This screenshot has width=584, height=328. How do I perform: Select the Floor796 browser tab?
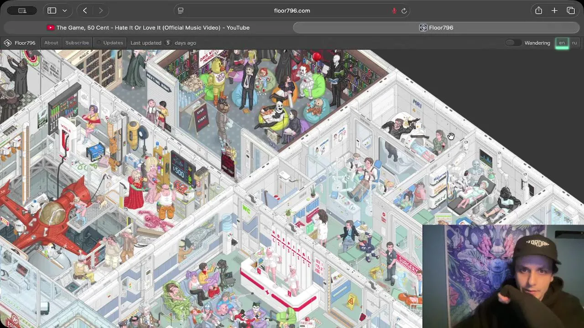point(437,28)
